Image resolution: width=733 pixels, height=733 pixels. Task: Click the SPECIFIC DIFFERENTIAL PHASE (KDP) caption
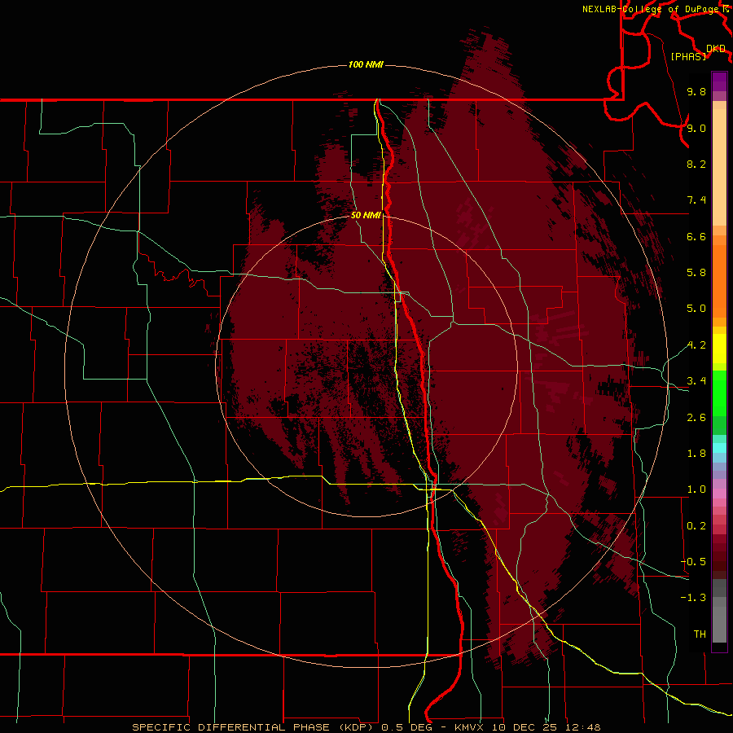252,727
